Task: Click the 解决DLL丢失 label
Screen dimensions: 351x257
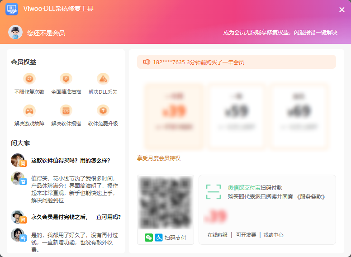Action: pyautogui.click(x=103, y=92)
